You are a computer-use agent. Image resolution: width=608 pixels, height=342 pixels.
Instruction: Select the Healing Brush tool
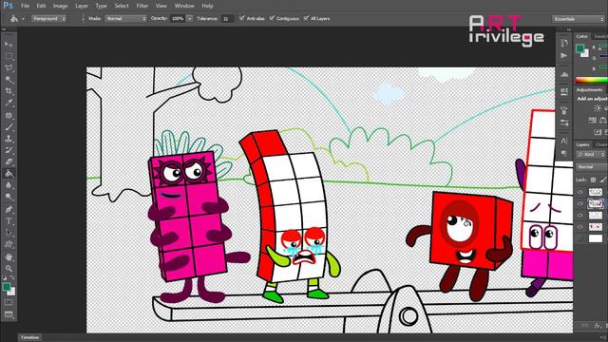pyautogui.click(x=9, y=115)
